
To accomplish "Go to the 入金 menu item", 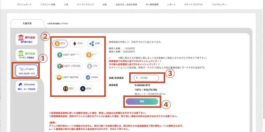I will tap(66, 5).
